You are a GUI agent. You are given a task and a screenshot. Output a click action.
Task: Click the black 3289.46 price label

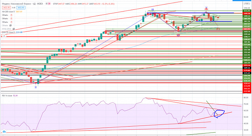coord(247,68)
